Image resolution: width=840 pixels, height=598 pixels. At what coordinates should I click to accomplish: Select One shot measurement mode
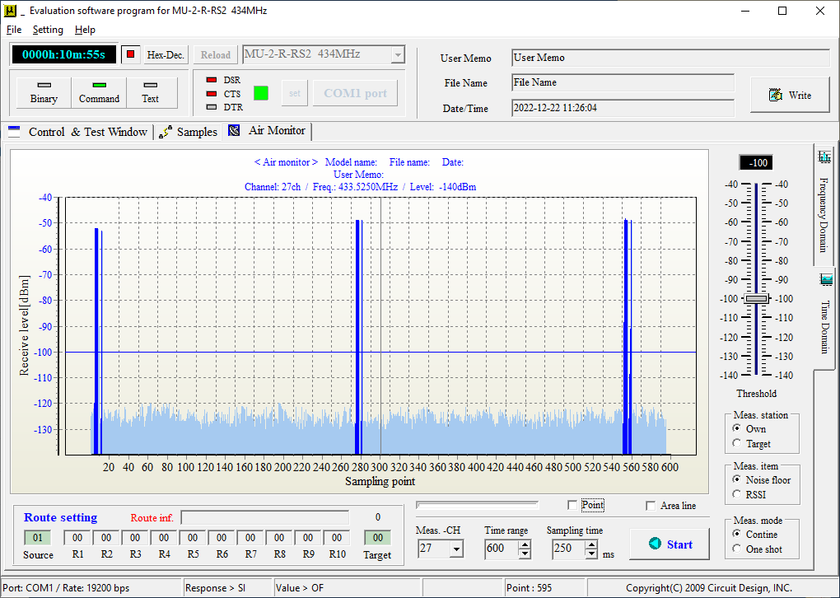736,549
